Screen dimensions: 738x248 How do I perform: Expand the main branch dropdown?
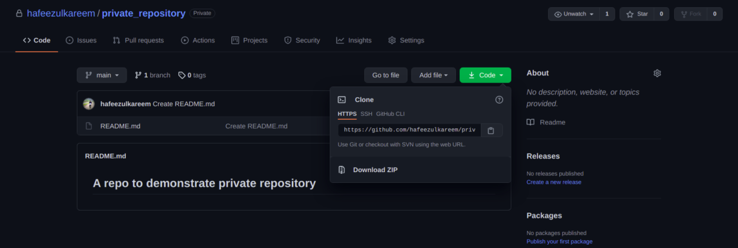(101, 75)
